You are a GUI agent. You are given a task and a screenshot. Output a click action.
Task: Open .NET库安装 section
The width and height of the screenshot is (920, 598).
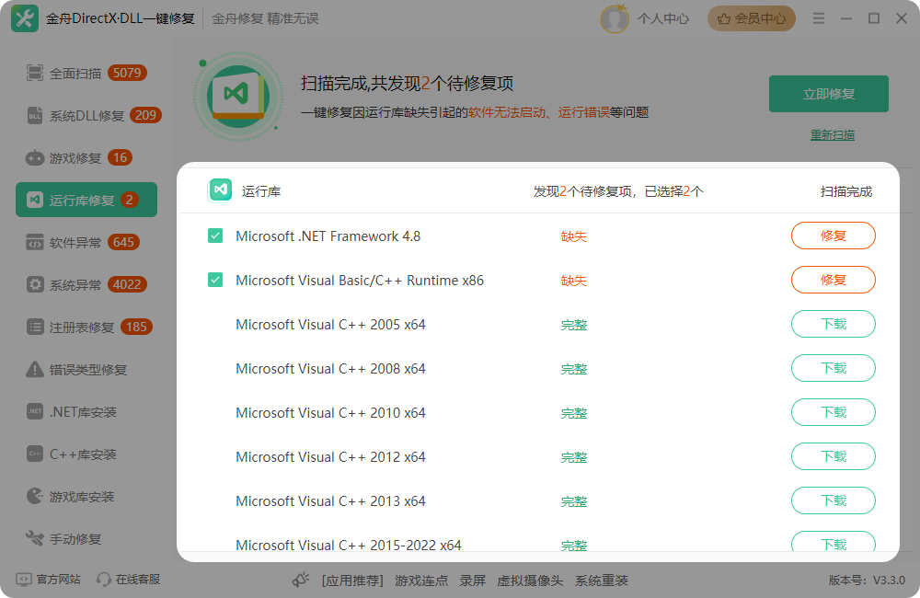[86, 411]
